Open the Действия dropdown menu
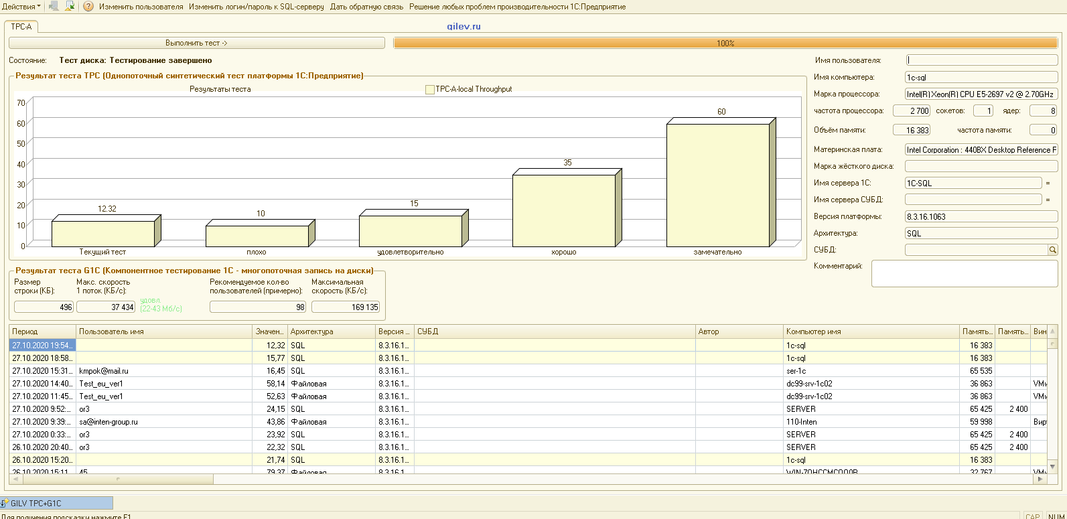Image resolution: width=1067 pixels, height=519 pixels. (21, 7)
